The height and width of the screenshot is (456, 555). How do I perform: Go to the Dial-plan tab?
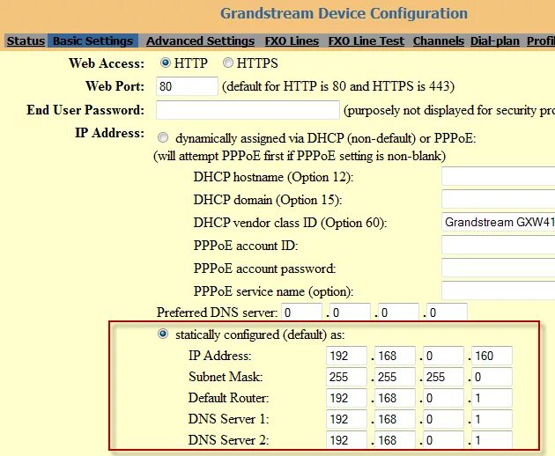point(495,41)
